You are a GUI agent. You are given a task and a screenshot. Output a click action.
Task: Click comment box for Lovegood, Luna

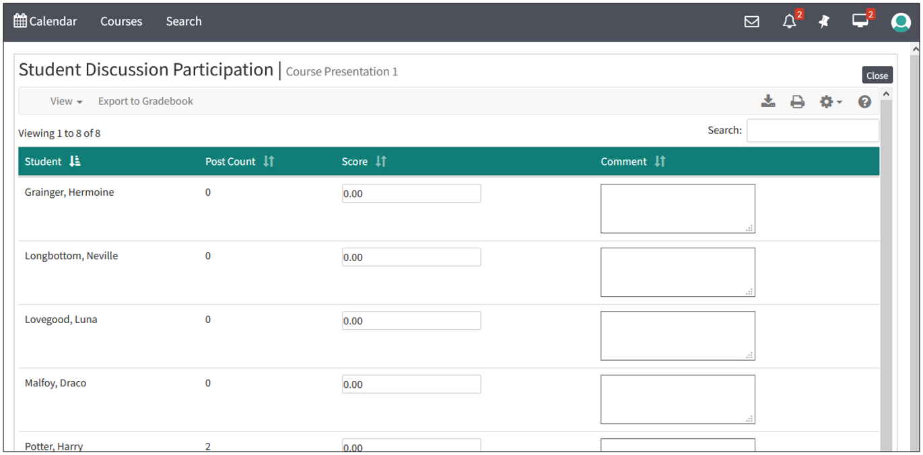[678, 336]
